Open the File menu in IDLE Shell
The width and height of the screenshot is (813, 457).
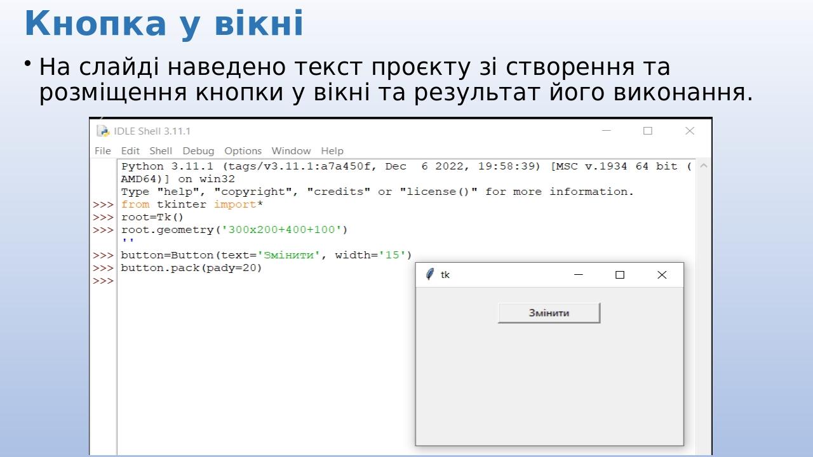point(102,151)
